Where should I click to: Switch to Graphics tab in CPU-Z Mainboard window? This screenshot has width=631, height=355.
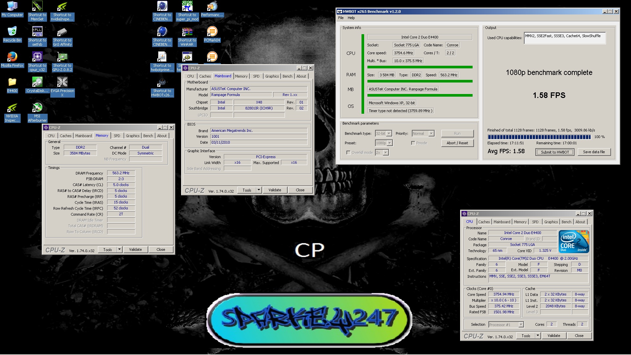coord(272,76)
